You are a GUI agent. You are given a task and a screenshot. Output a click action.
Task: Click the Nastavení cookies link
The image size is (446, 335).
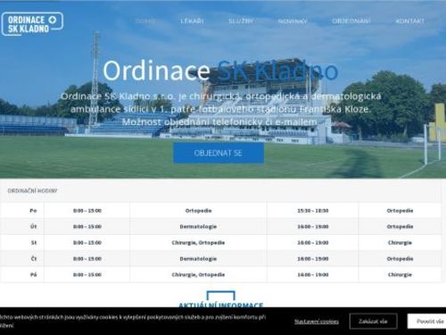(317, 322)
